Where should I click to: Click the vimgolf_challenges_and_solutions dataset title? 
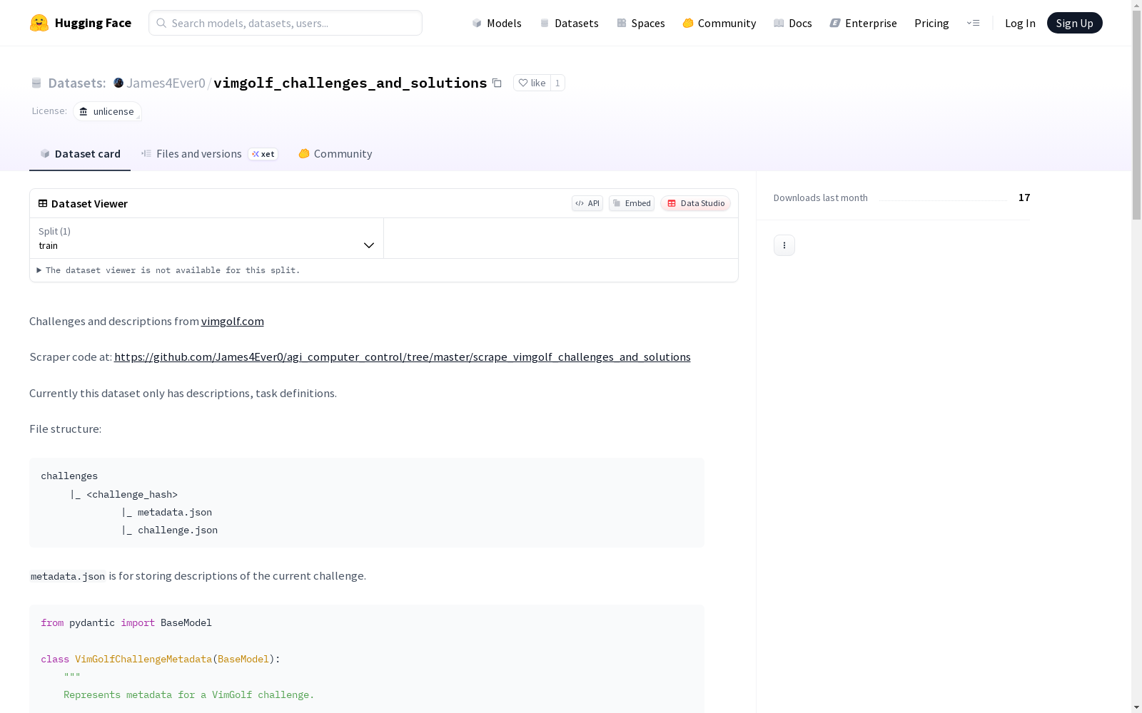tap(350, 83)
